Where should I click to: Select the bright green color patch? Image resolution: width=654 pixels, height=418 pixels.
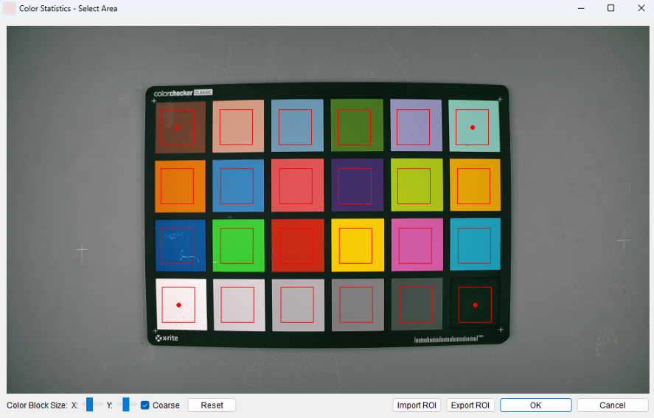(x=237, y=245)
